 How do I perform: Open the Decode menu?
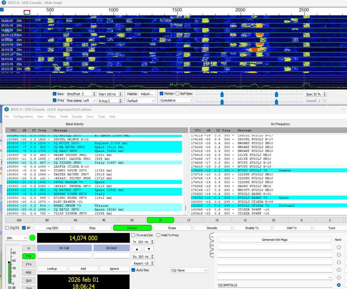(77, 116)
